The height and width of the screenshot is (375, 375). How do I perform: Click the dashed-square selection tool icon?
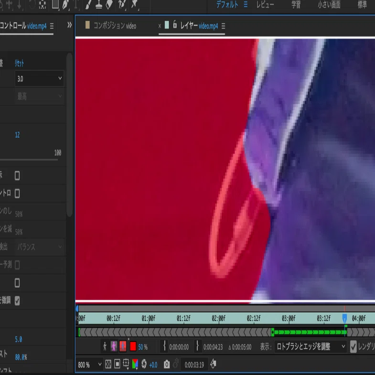coord(43,5)
